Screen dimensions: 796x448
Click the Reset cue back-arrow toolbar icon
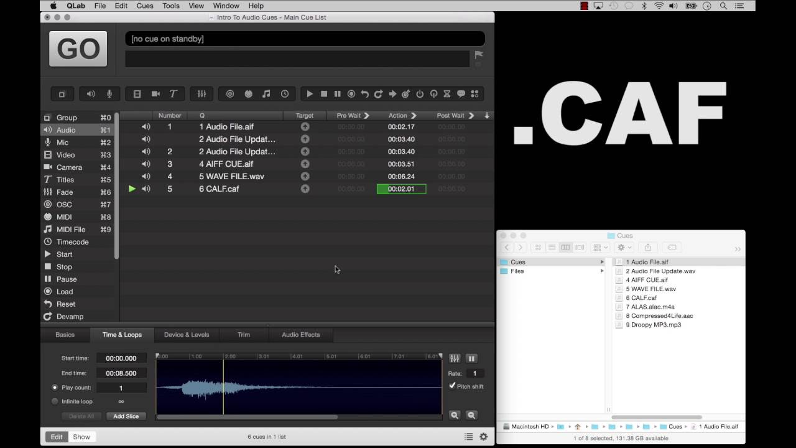pyautogui.click(x=365, y=94)
